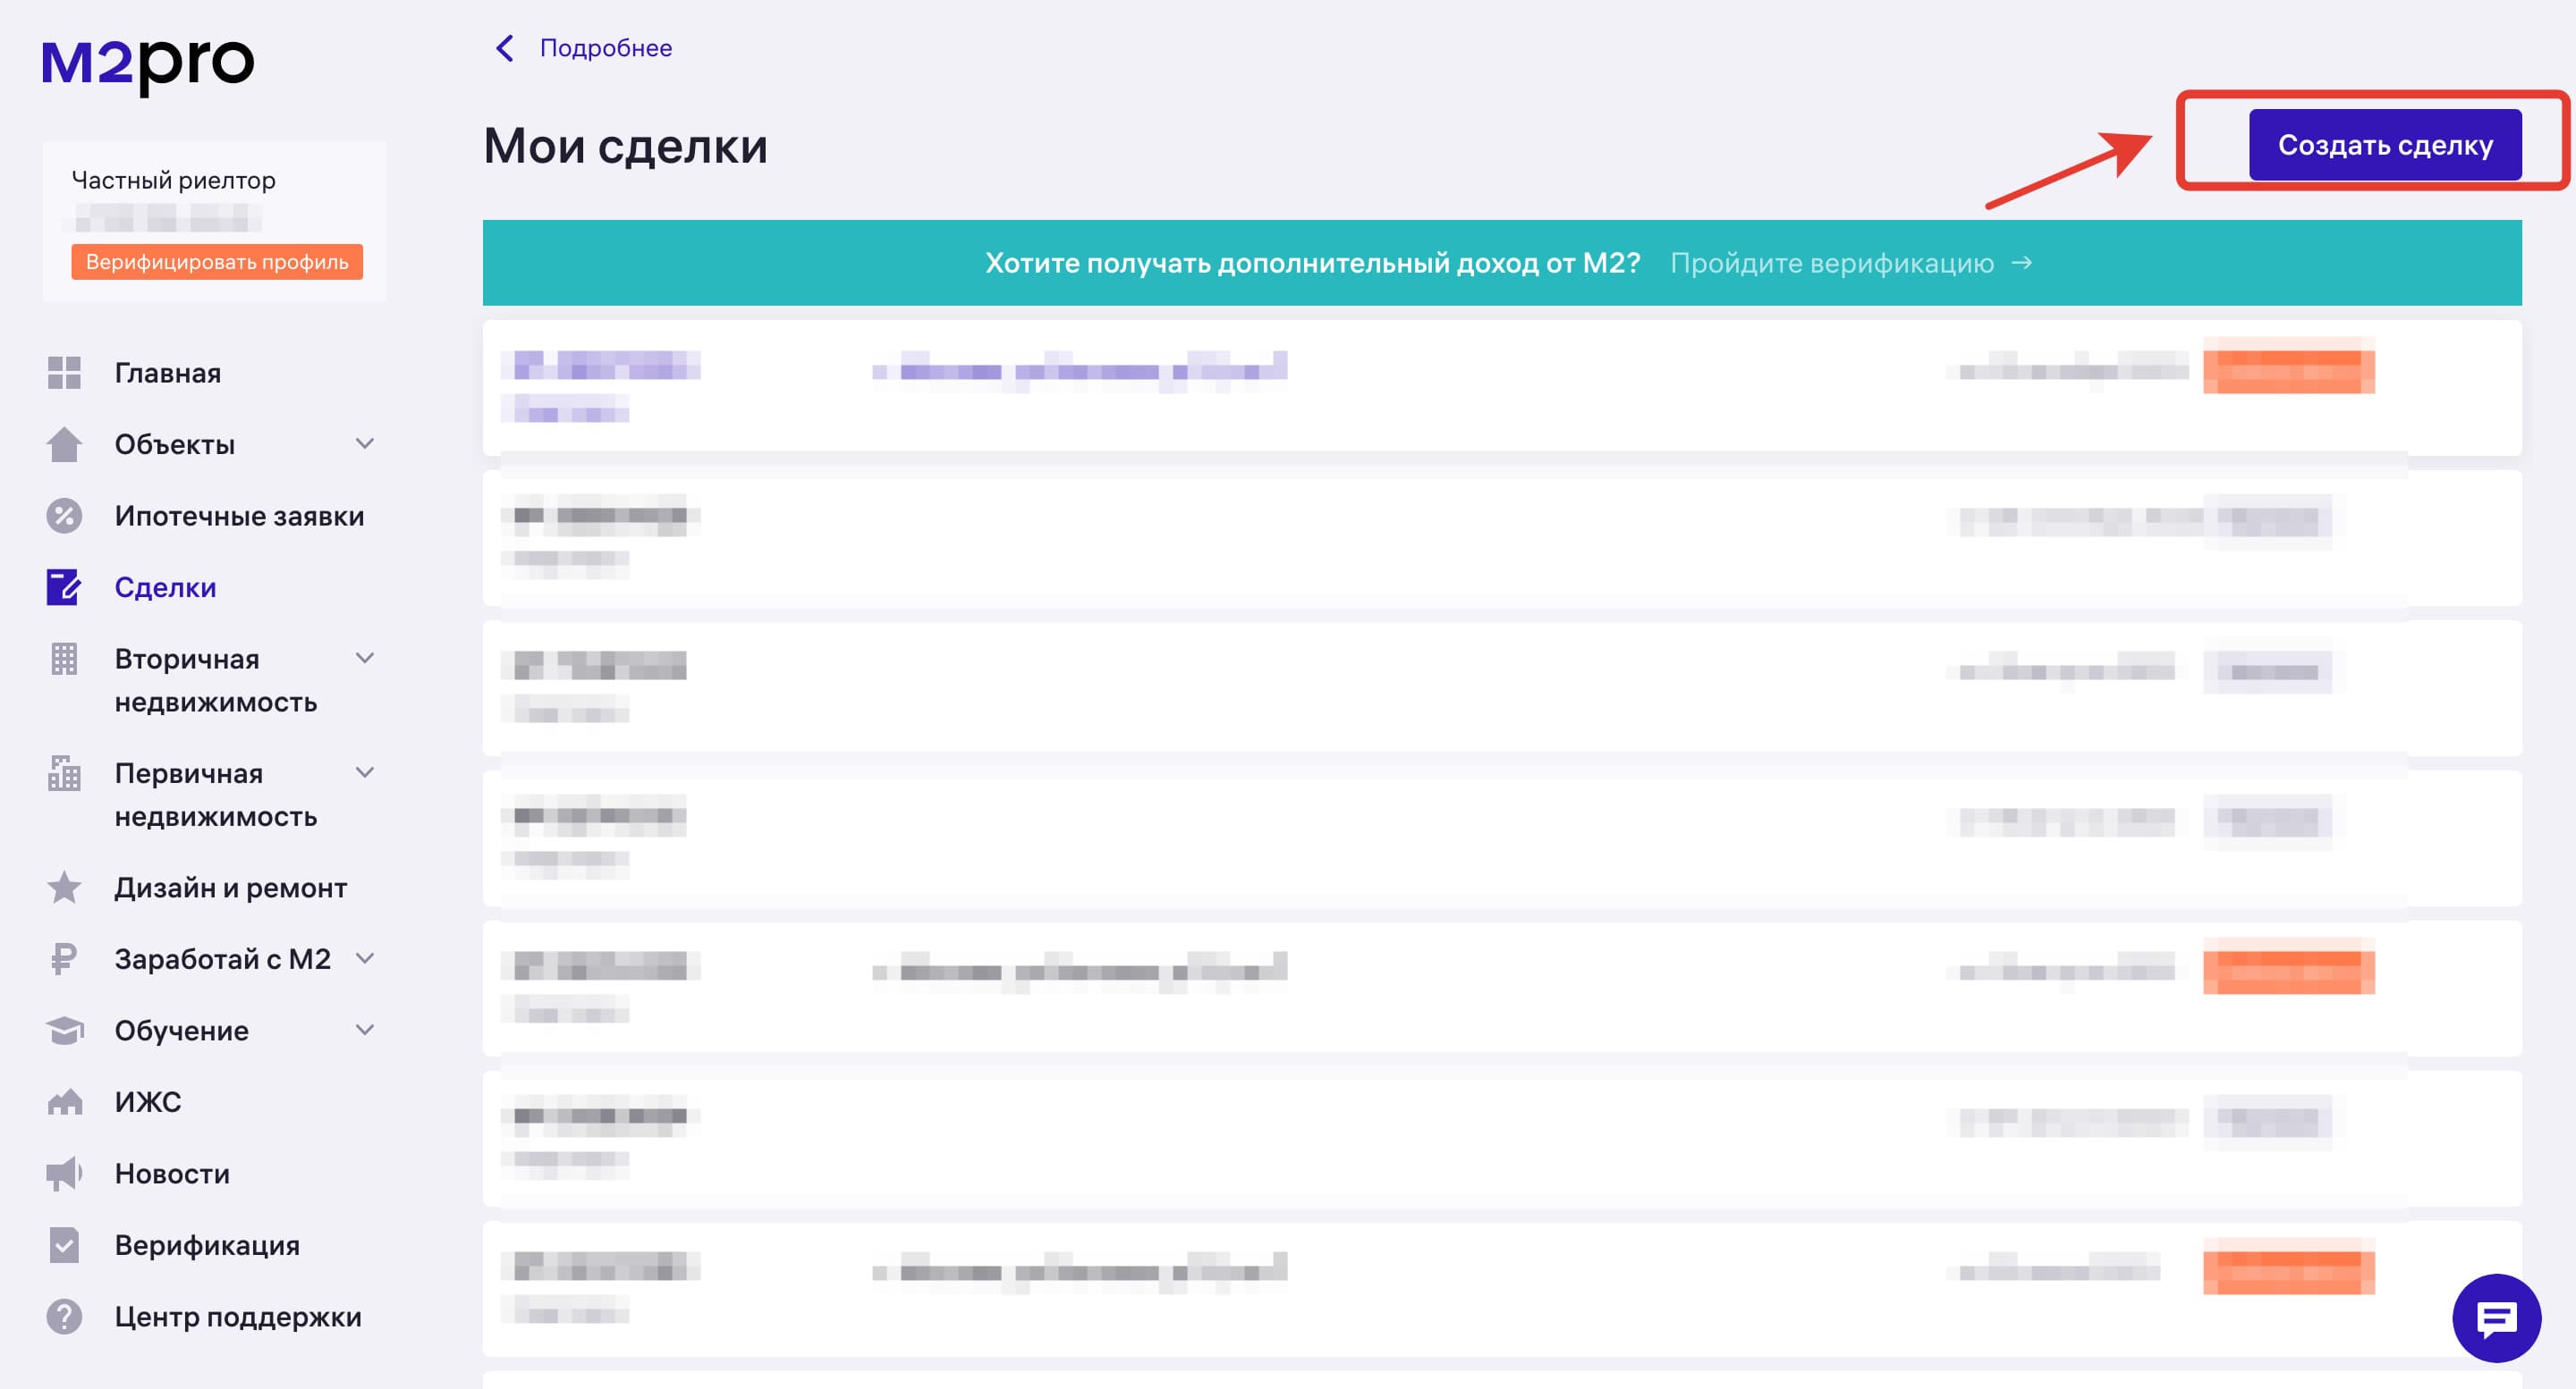Click the Обучение graduation cap icon
Image resolution: width=2576 pixels, height=1389 pixels.
[64, 1031]
